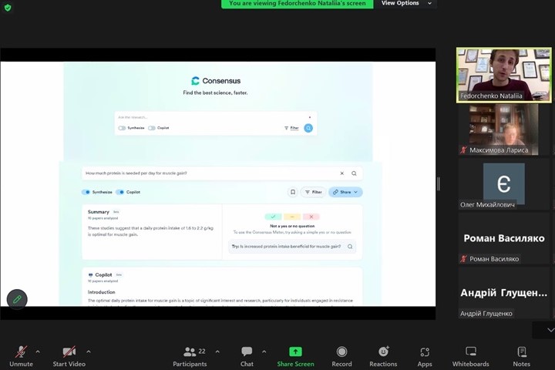The image size is (555, 370).
Task: Open the Share dropdown in Consensus results
Action: pyautogui.click(x=345, y=192)
